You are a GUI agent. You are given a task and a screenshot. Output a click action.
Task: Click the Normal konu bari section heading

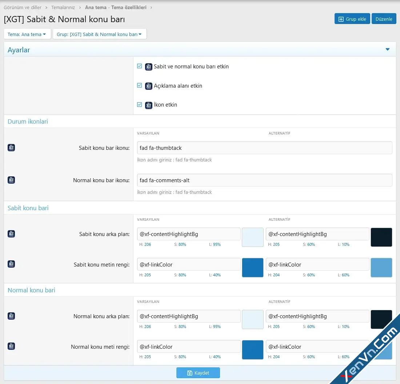(31, 290)
